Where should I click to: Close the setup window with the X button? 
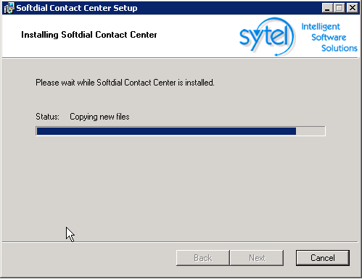coord(353,8)
